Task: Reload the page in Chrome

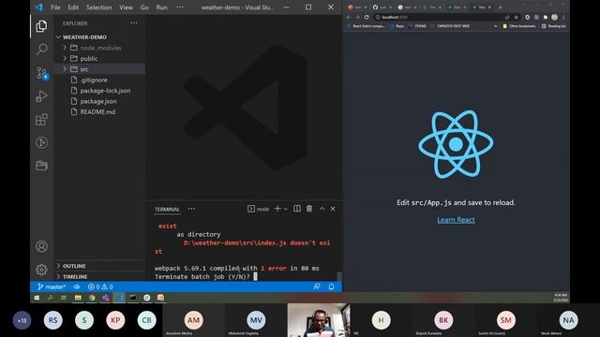Action: [x=367, y=17]
